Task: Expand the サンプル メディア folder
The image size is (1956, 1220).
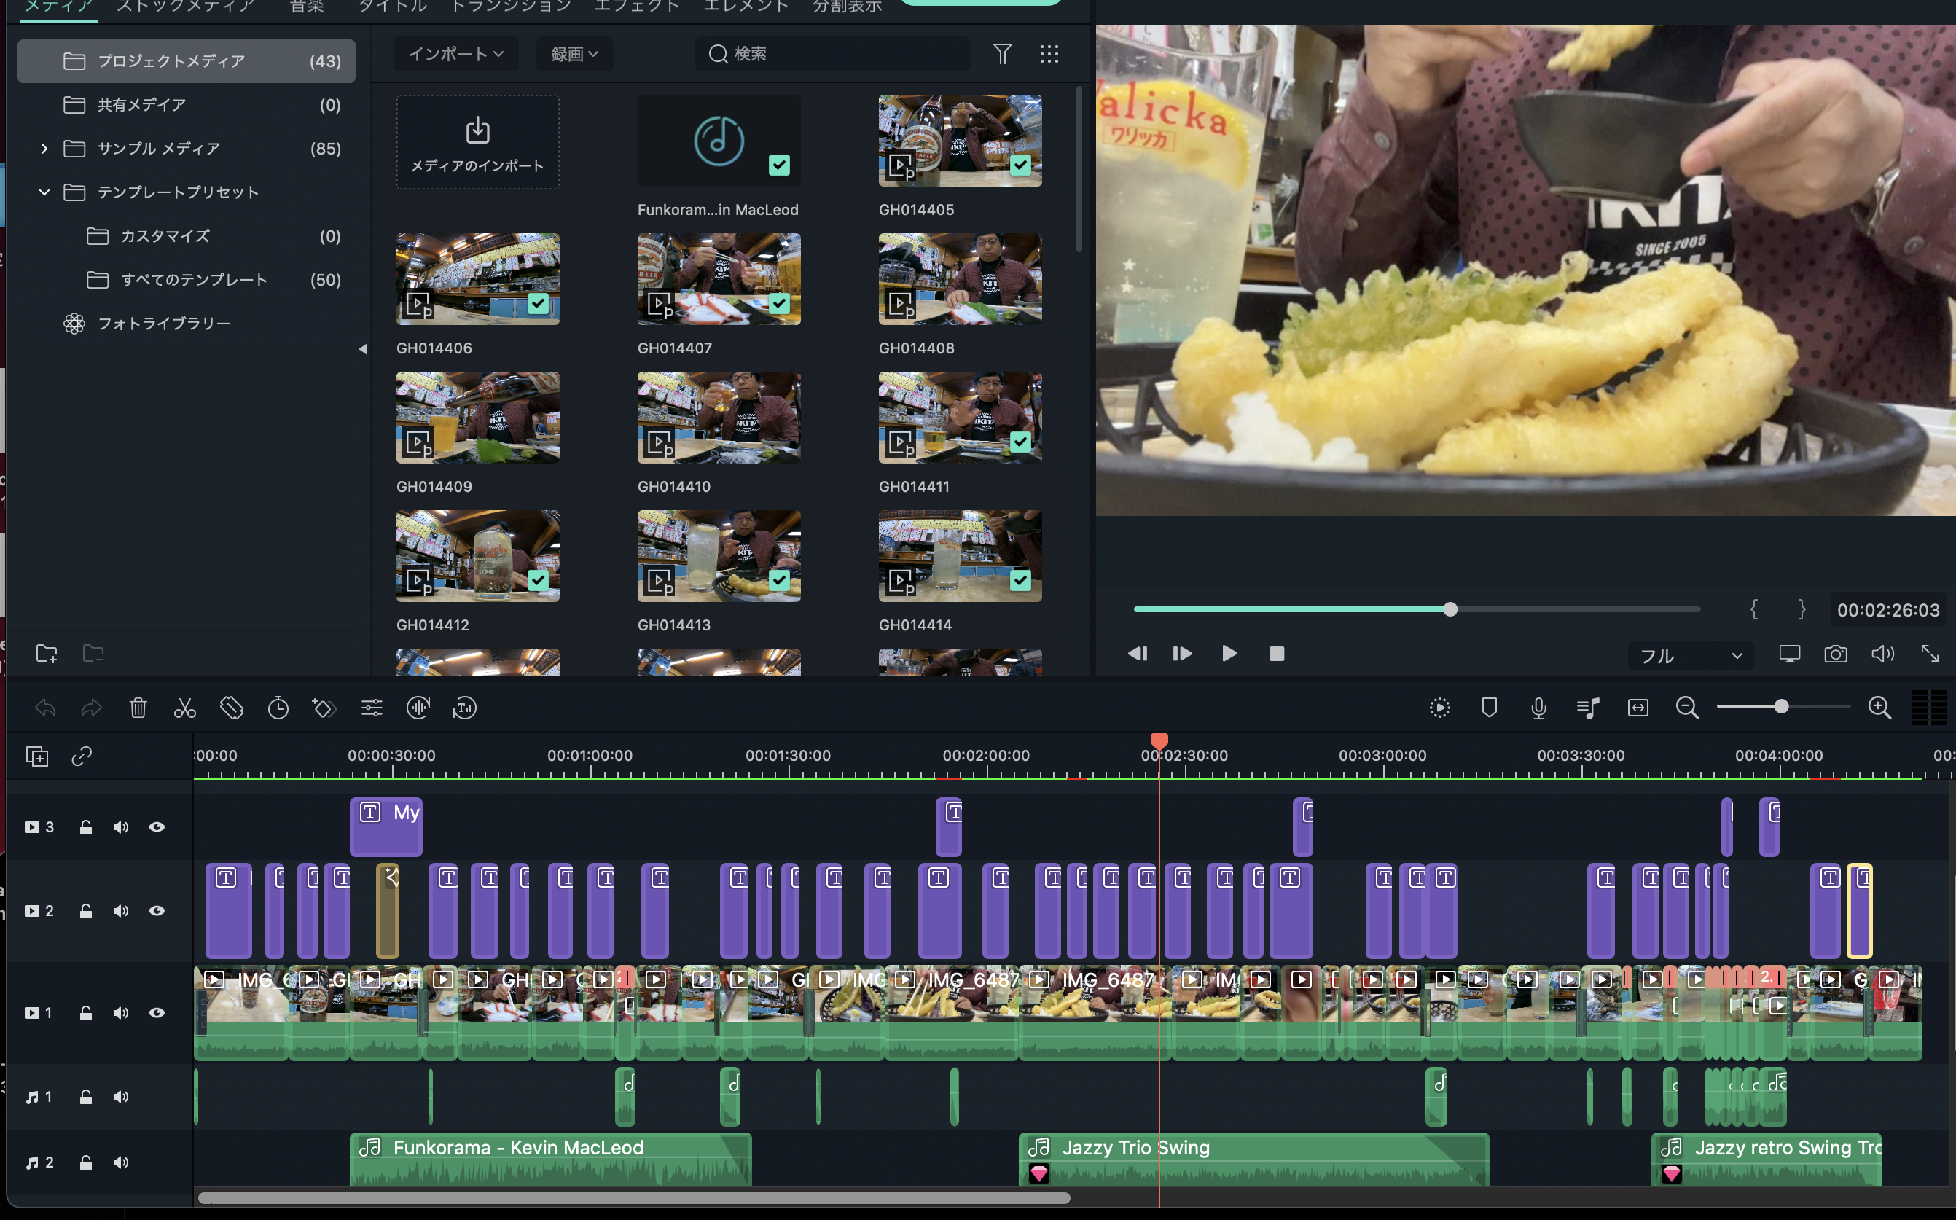Action: point(44,149)
